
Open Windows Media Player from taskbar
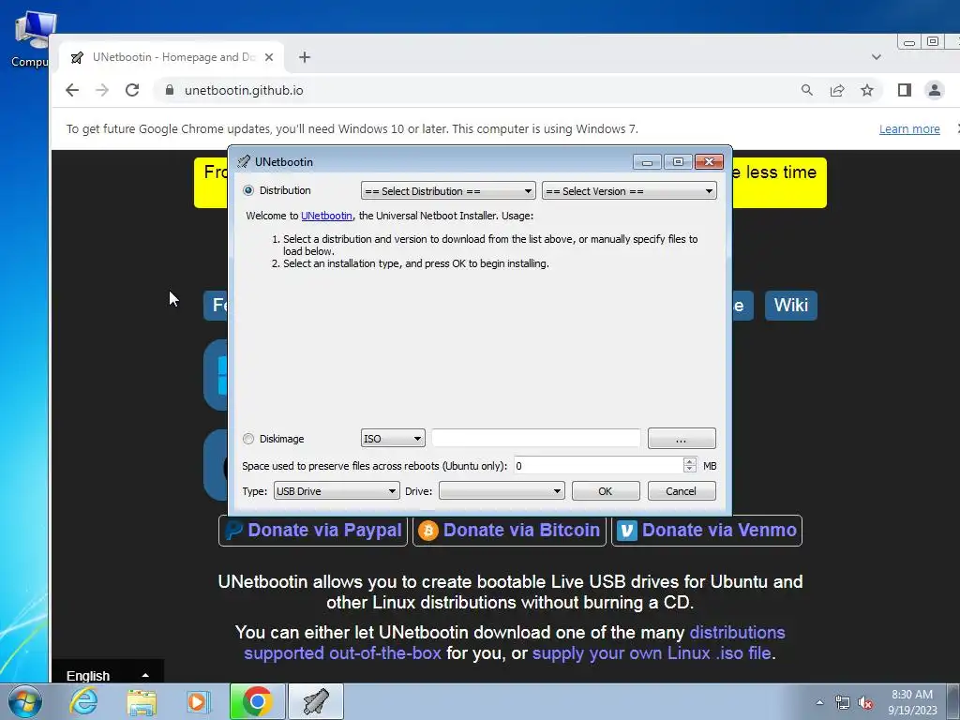coord(199,701)
